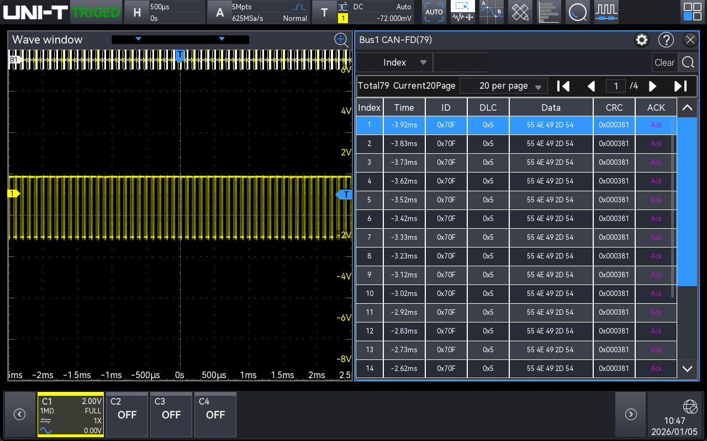Open the 20 per page dropdown

pyautogui.click(x=504, y=86)
